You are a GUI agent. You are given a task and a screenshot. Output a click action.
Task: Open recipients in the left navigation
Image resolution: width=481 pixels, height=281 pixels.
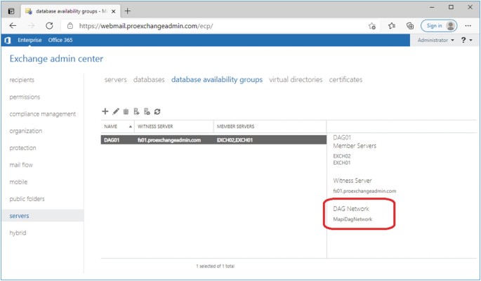point(22,80)
